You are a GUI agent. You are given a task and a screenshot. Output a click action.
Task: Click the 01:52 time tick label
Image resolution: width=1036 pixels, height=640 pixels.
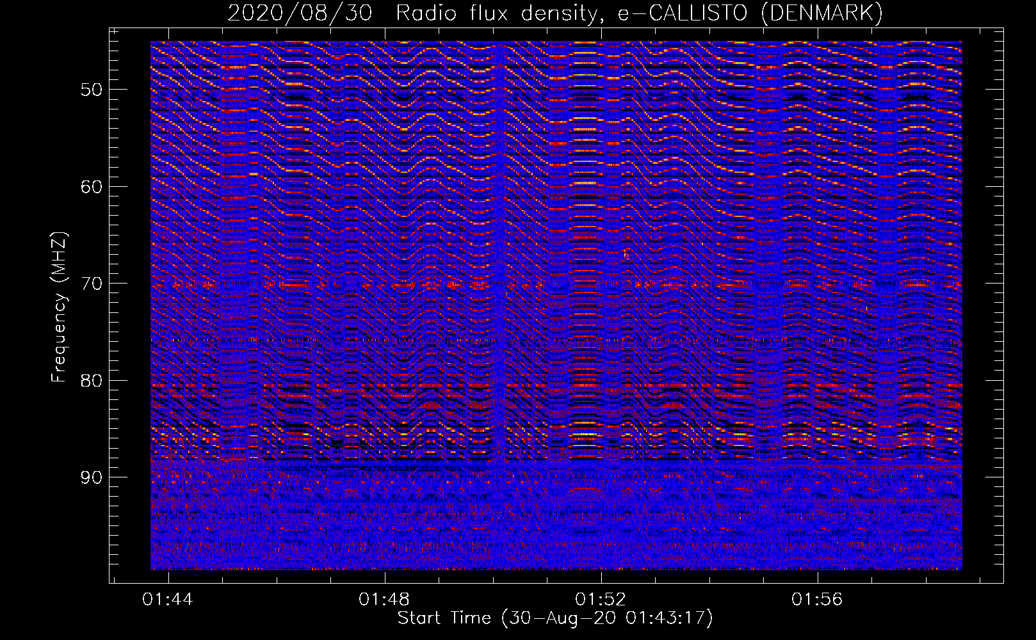[601, 600]
